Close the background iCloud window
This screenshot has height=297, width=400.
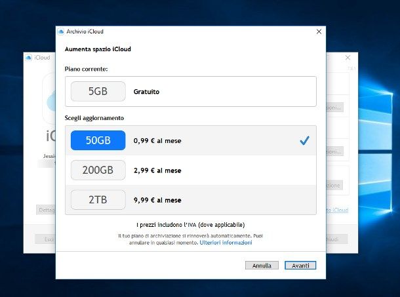click(348, 58)
